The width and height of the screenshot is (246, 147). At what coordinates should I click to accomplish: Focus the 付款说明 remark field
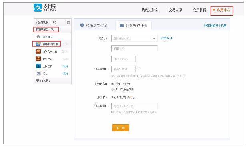pos(134,106)
